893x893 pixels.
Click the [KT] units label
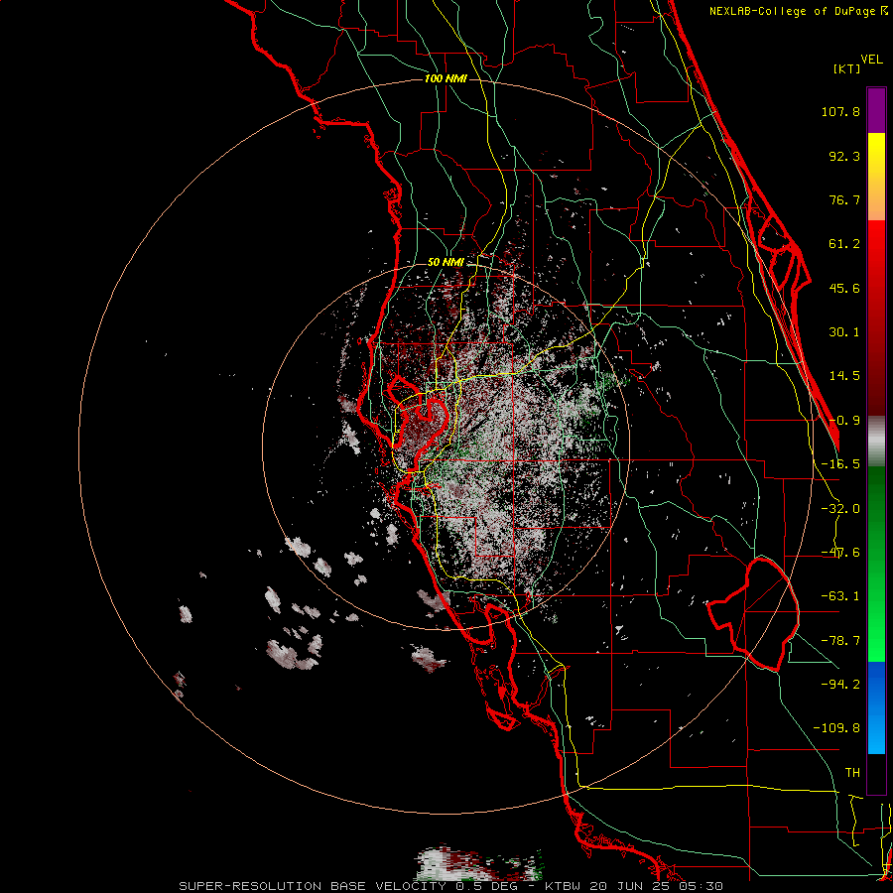847,68
